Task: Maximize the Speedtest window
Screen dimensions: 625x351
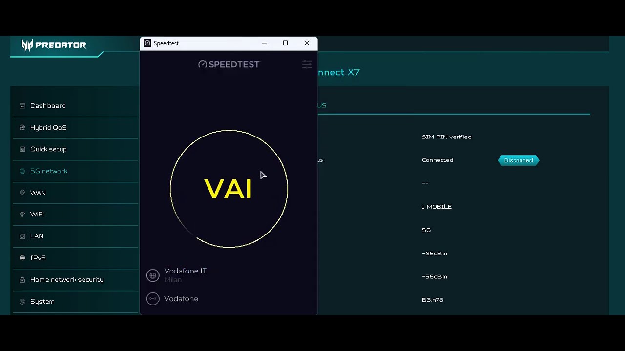Action: 286,43
